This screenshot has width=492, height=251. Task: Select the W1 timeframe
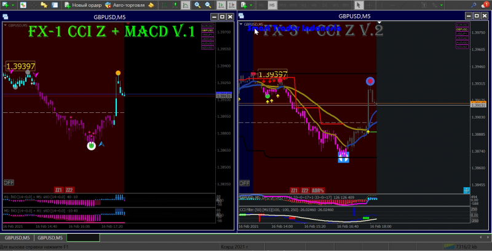(335, 6)
